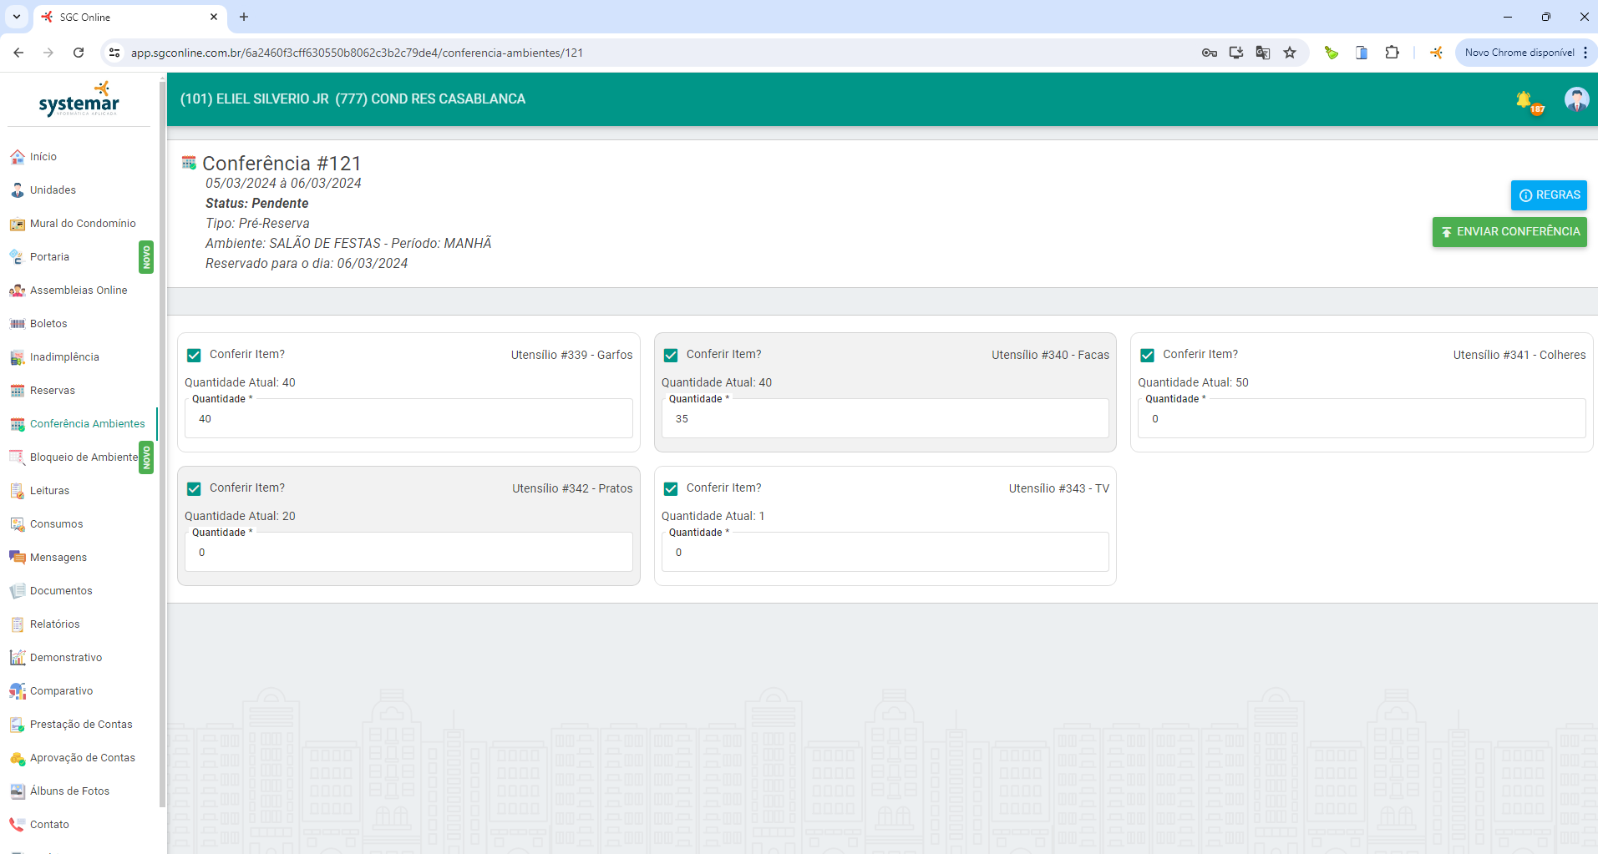This screenshot has height=854, width=1598.
Task: Open Relatórios sidebar entry
Action: (x=55, y=624)
